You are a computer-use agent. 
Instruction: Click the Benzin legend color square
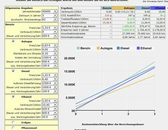[x=78, y=48]
